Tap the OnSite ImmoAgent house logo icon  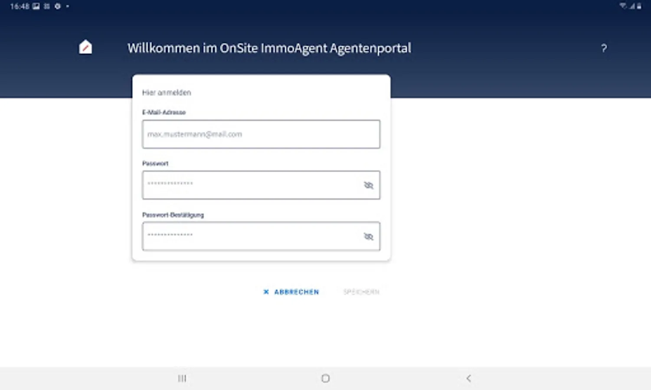85,47
